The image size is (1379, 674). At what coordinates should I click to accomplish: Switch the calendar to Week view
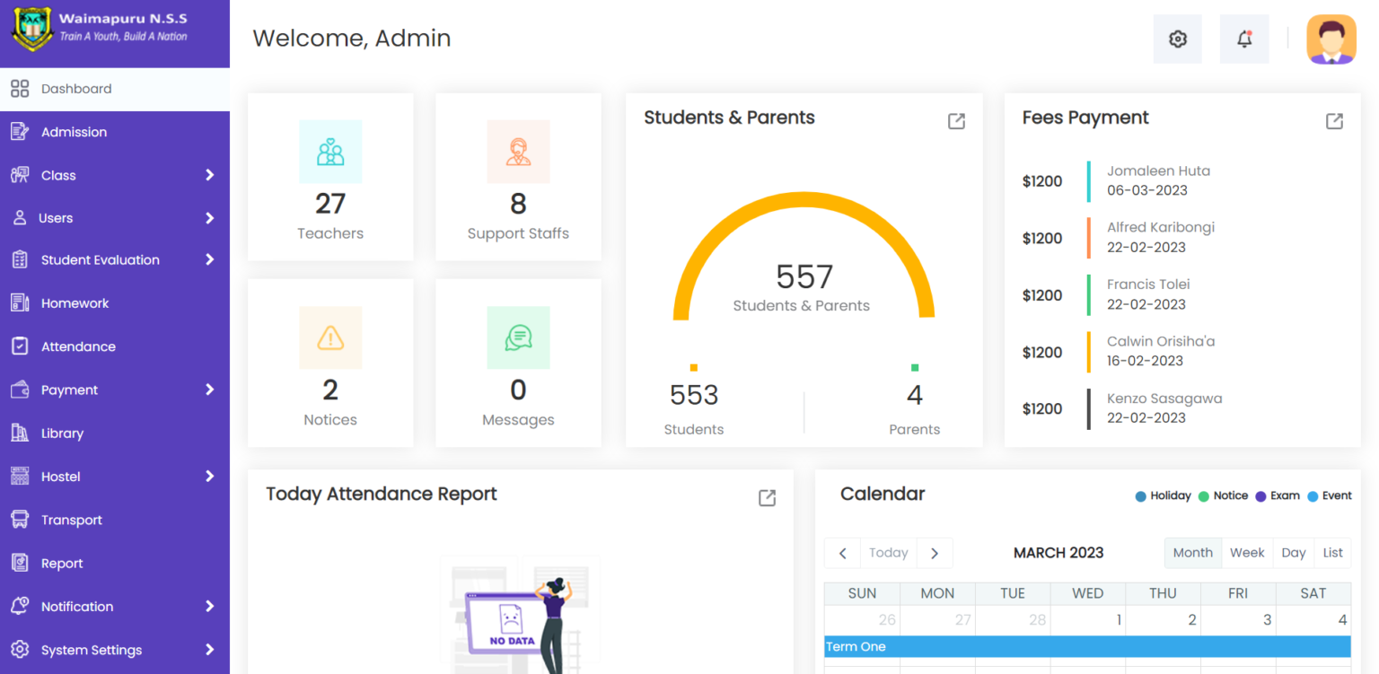tap(1247, 553)
